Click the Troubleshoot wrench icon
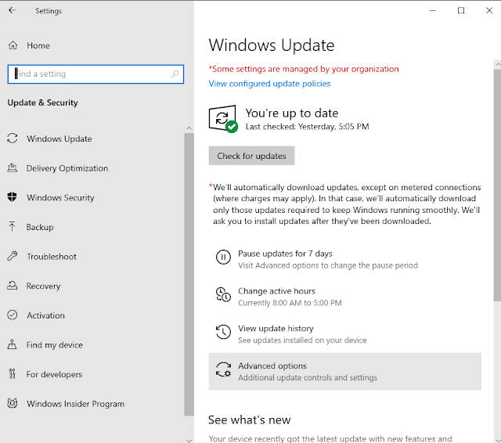 tap(13, 256)
